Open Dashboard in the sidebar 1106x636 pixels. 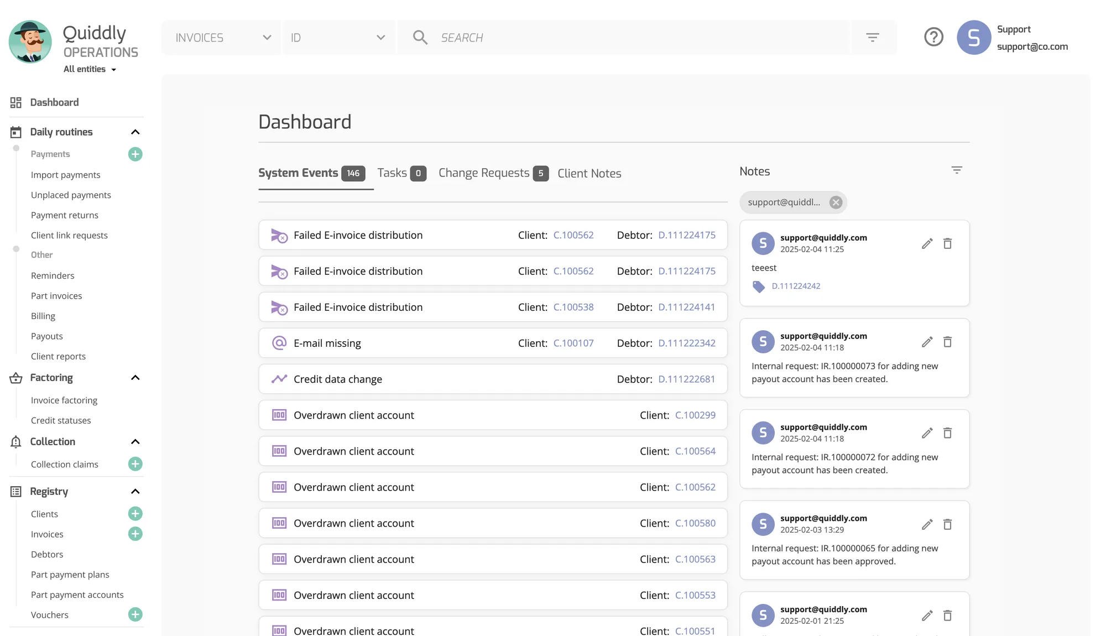54,102
